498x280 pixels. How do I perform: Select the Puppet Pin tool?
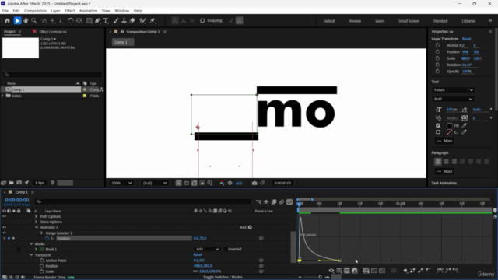tap(153, 21)
